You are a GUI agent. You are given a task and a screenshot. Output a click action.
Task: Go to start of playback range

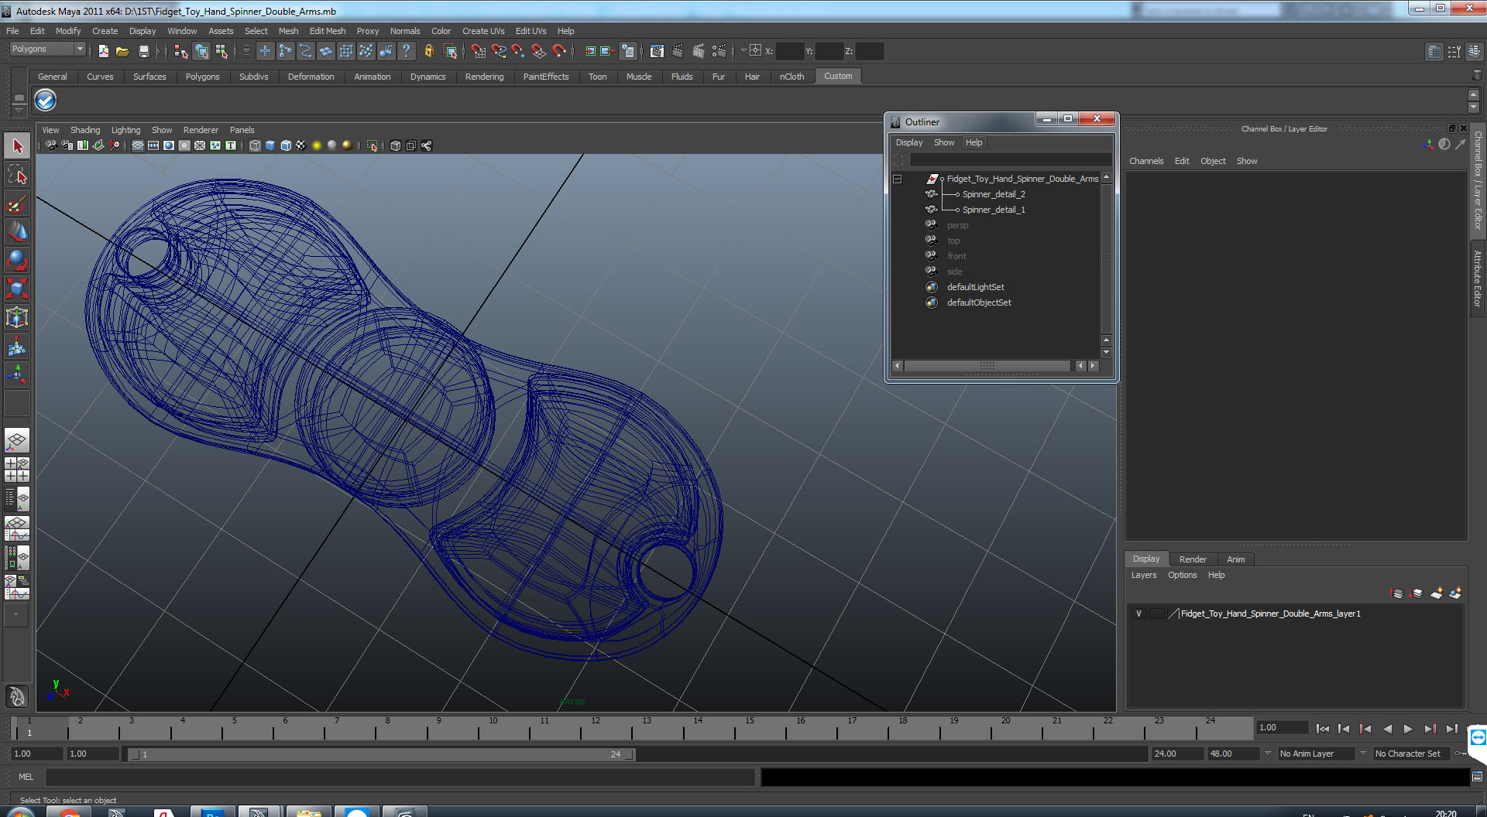point(1323,729)
